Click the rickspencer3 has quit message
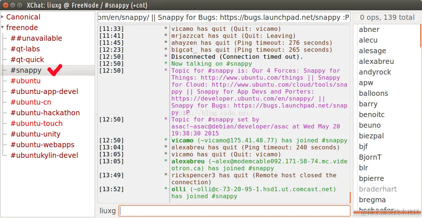This screenshot has height=218, width=422. point(254,179)
